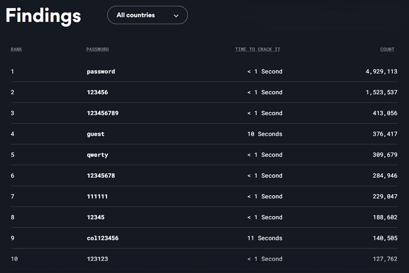Sort by the PASSWORD column header
The height and width of the screenshot is (273, 409).
98,50
